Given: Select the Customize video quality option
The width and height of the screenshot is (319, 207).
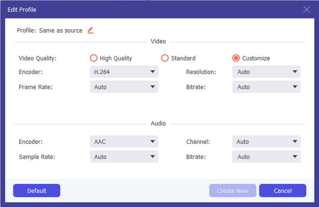Looking at the screenshot, I should point(236,58).
